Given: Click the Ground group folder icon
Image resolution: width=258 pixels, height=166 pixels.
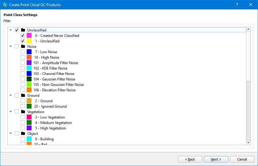Looking at the screenshot, I should pyautogui.click(x=23, y=96).
